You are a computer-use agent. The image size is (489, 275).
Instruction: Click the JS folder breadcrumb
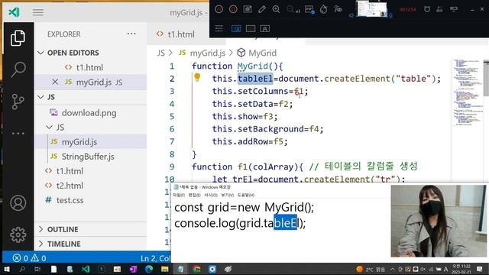[x=161, y=53]
